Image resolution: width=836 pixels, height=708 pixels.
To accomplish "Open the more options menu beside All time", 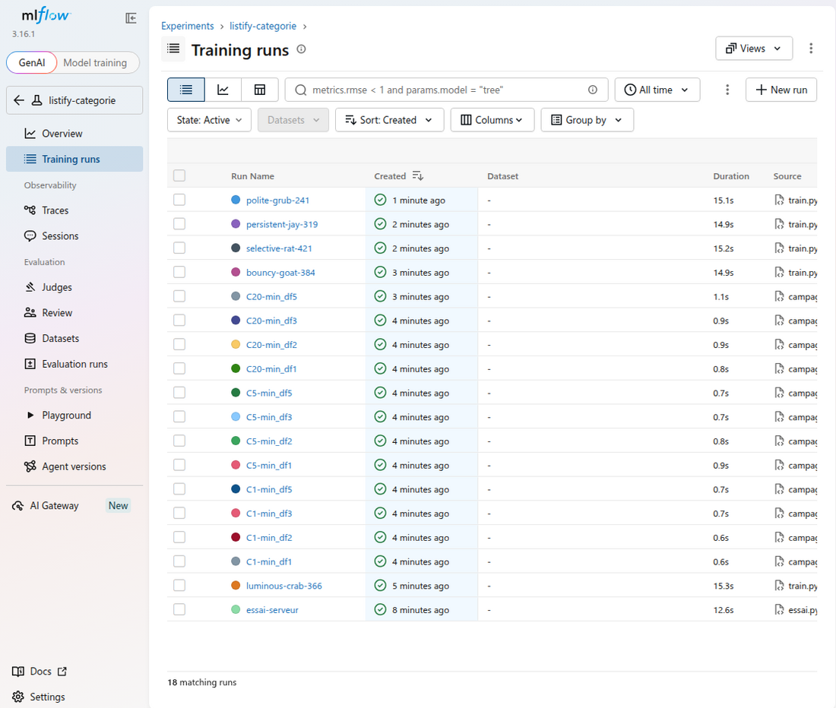I will click(727, 90).
